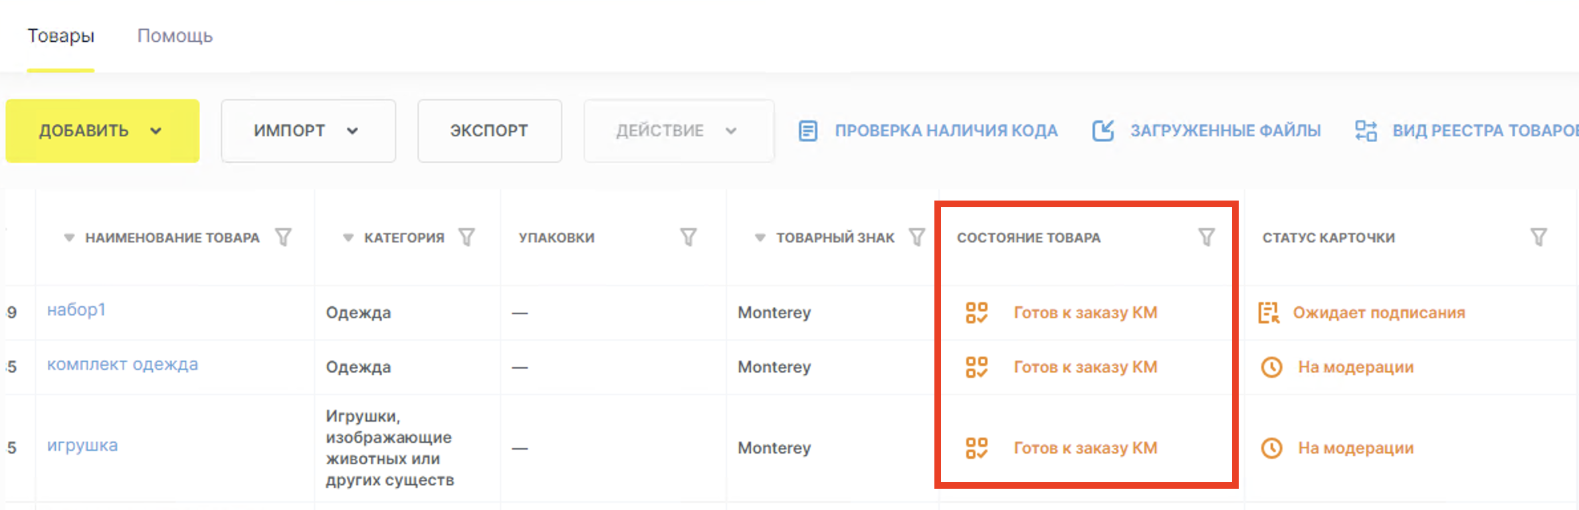Viewport: 1579px width, 510px height.
Task: Click the Одежда cell in комплект одежда row
Action: pos(358,367)
